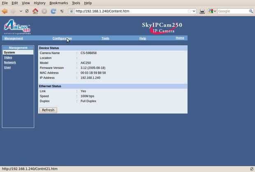This screenshot has height=172, width=255.
Task: Go to the camera Home link
Action: tap(180, 38)
